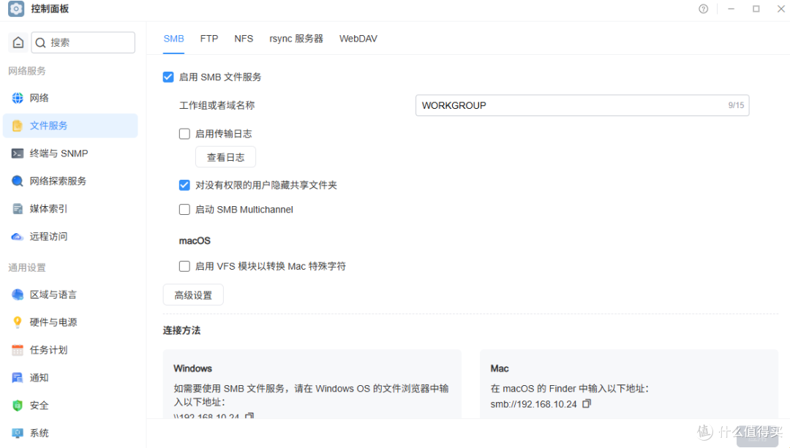This screenshot has height=448, width=790.
Task: Switch to the FTP tab
Action: [209, 39]
